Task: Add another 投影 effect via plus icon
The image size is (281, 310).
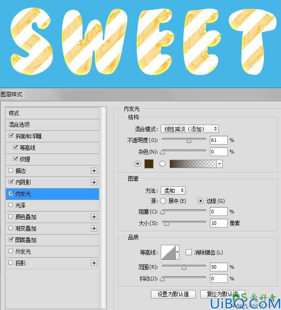Action: click(94, 263)
